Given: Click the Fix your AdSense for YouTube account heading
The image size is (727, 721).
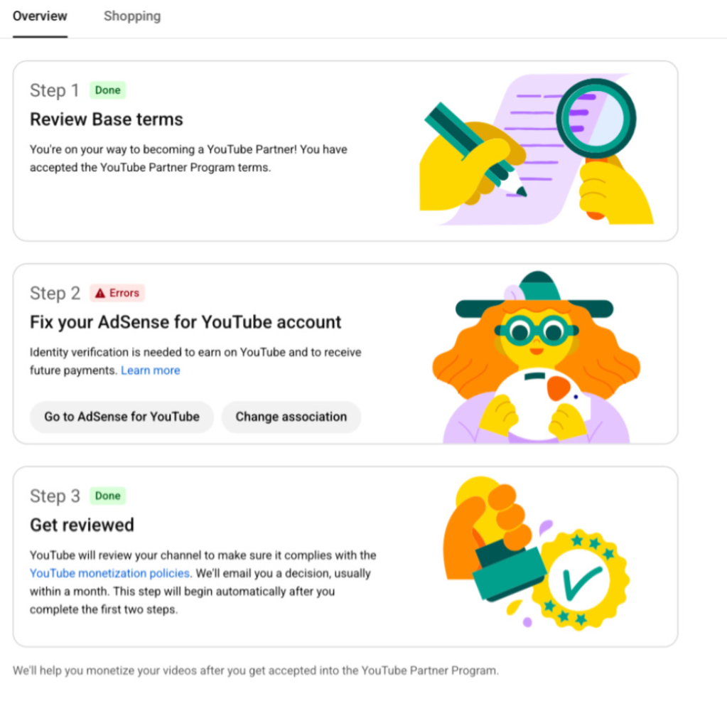Looking at the screenshot, I should tap(185, 322).
